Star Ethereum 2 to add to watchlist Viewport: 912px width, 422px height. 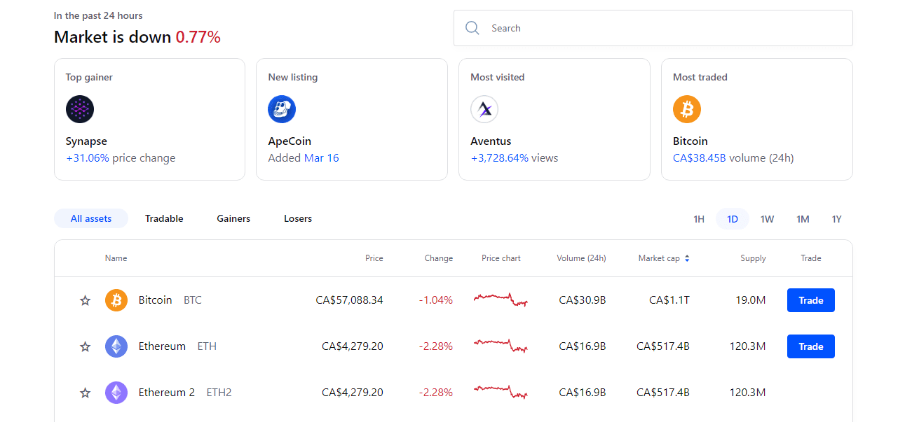(86, 393)
